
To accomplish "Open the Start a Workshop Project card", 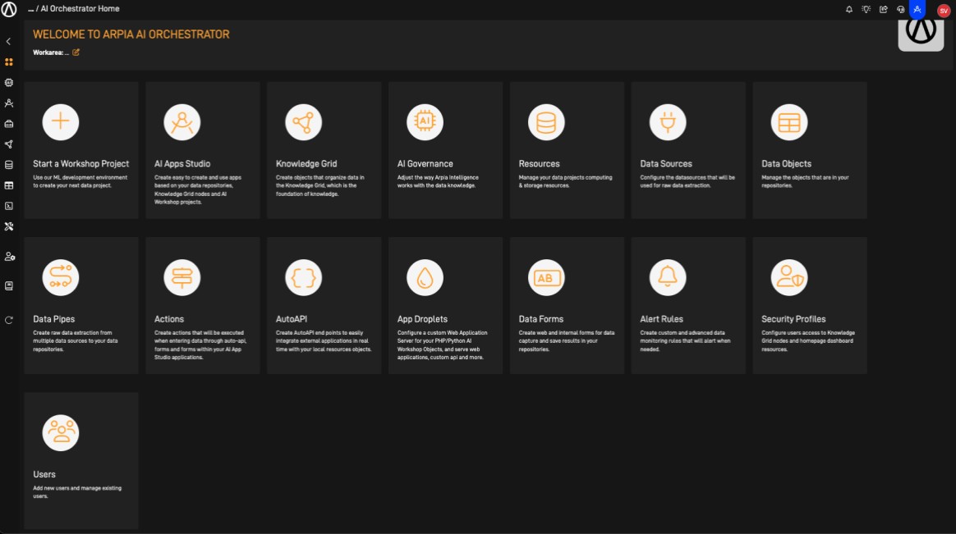I will 81,149.
